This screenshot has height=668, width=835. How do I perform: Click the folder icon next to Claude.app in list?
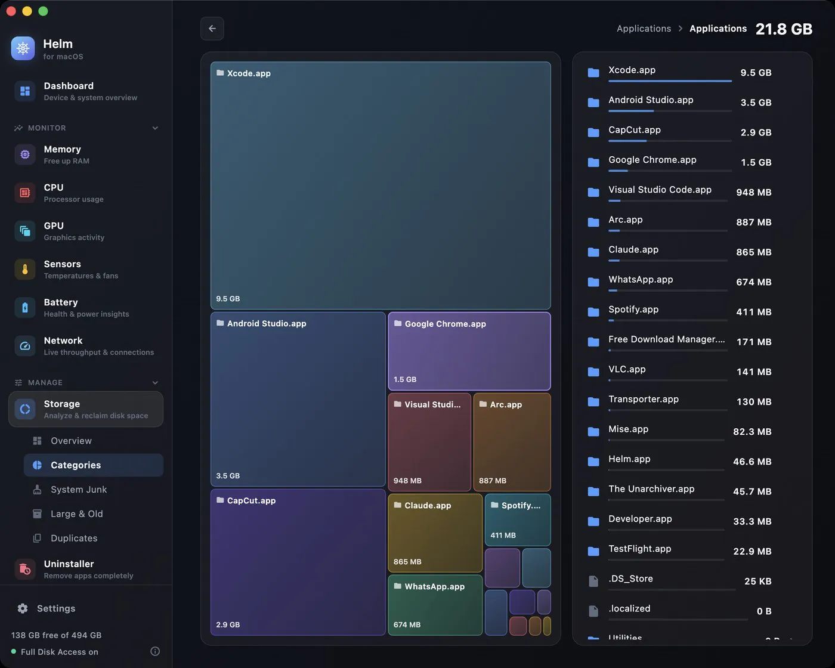[593, 252]
